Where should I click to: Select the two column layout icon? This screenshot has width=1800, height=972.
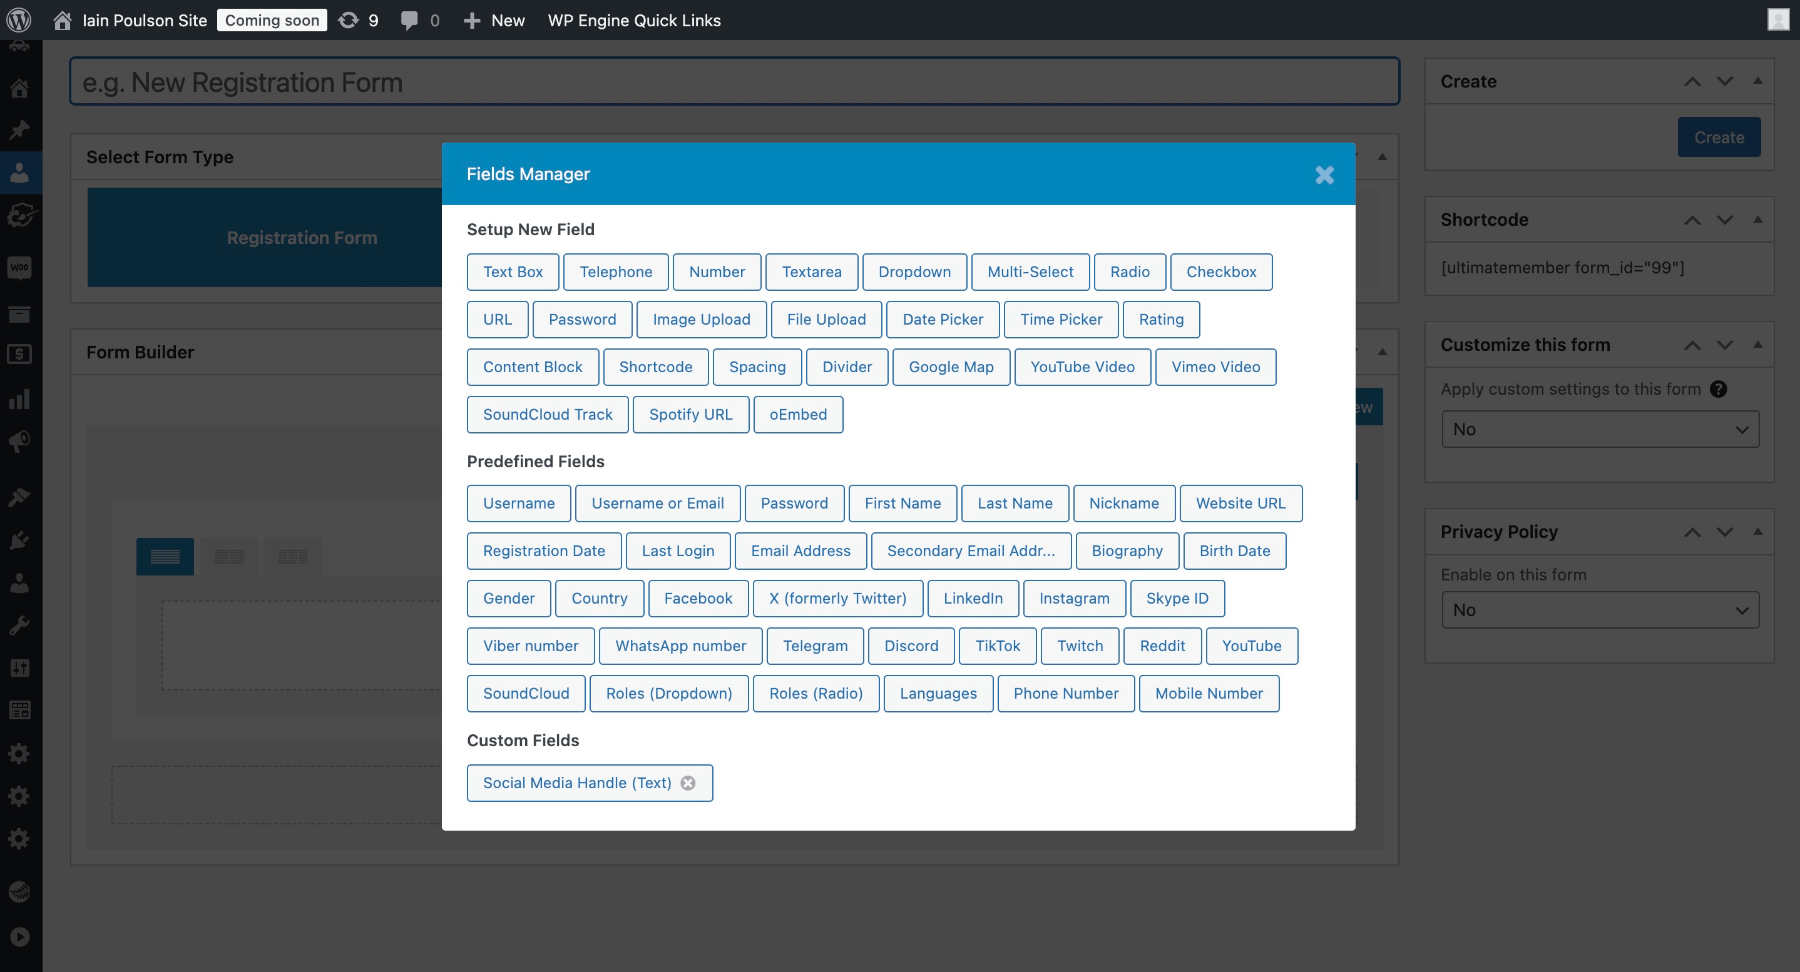click(228, 557)
